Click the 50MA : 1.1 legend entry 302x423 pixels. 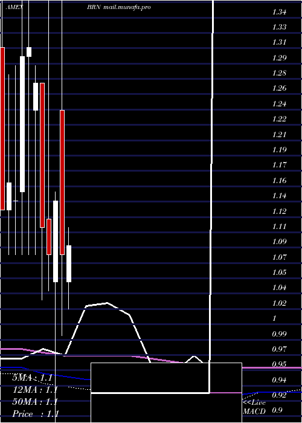pyautogui.click(x=34, y=402)
